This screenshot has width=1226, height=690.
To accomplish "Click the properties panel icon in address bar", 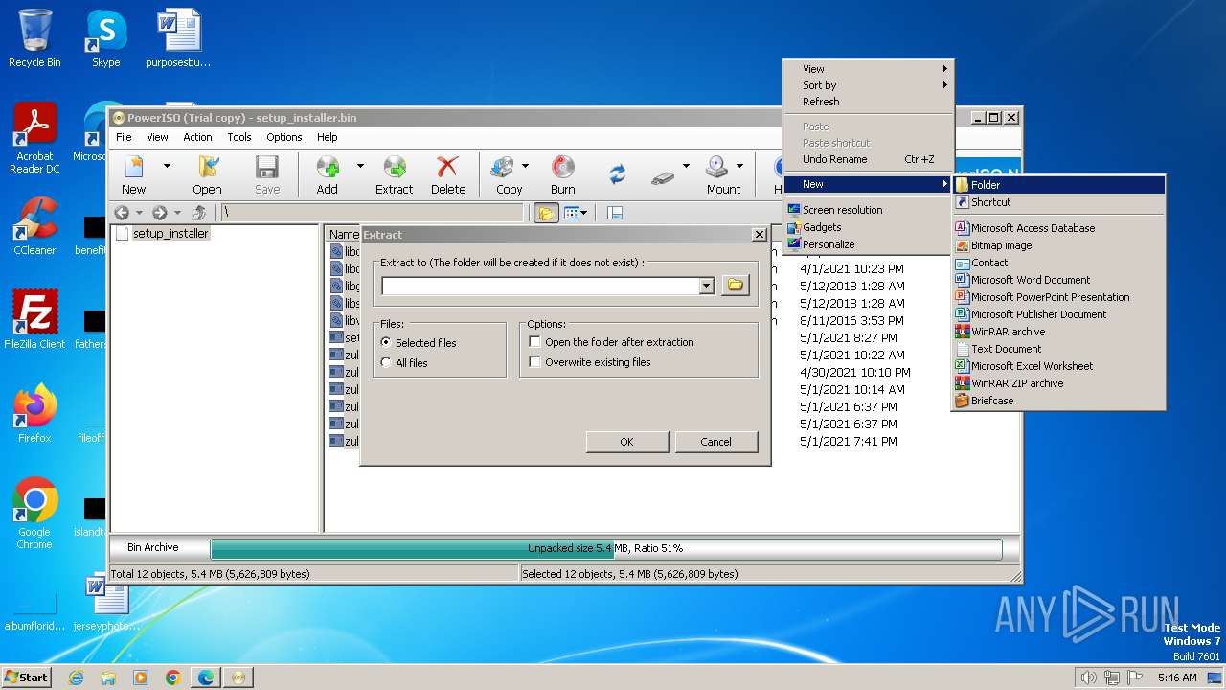I will 615,213.
